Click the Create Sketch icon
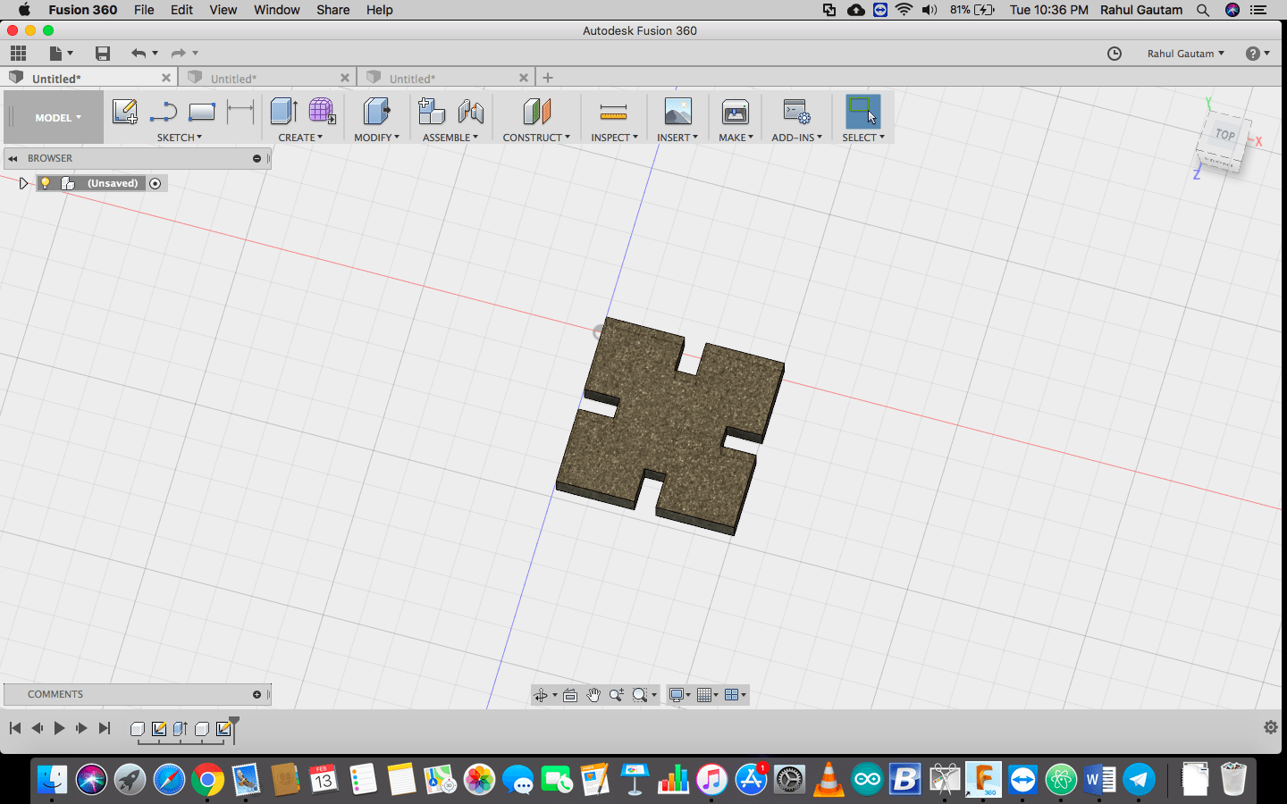The width and height of the screenshot is (1287, 804). tap(124, 112)
